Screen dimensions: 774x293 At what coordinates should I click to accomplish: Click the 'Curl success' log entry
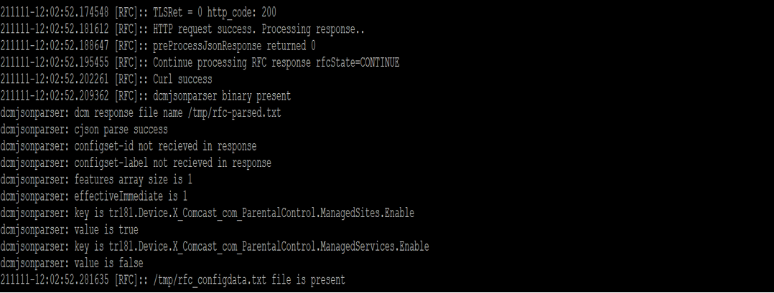[182, 79]
